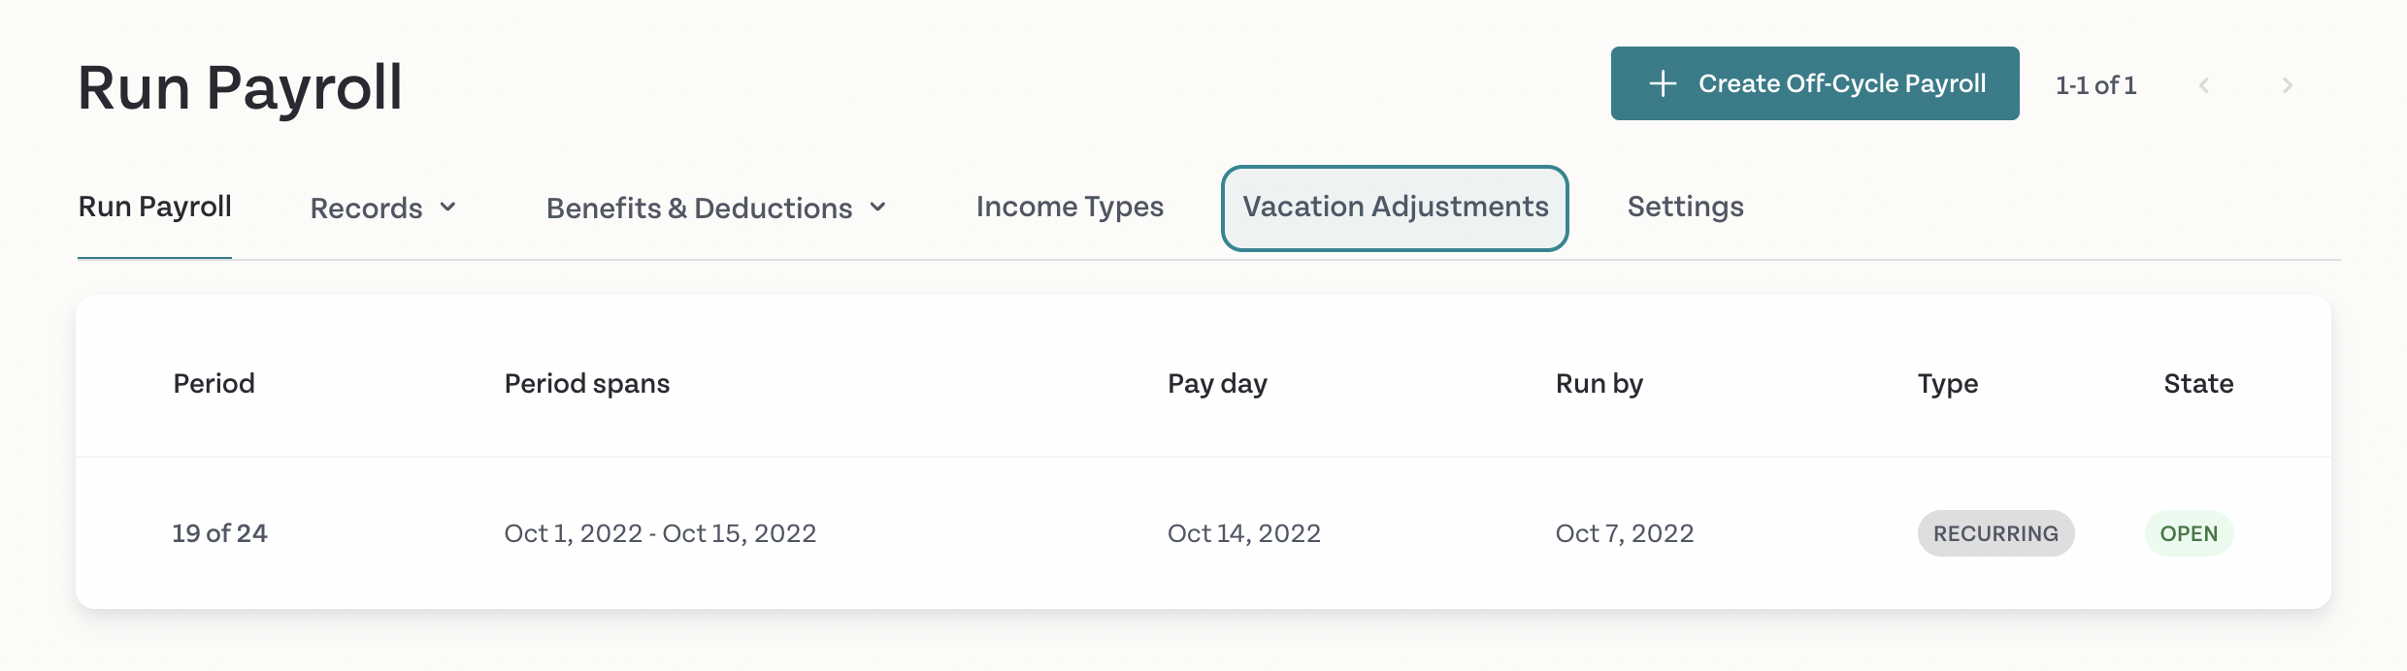Switch to the Income Types tab
Image resolution: width=2407 pixels, height=671 pixels.
click(x=1070, y=207)
